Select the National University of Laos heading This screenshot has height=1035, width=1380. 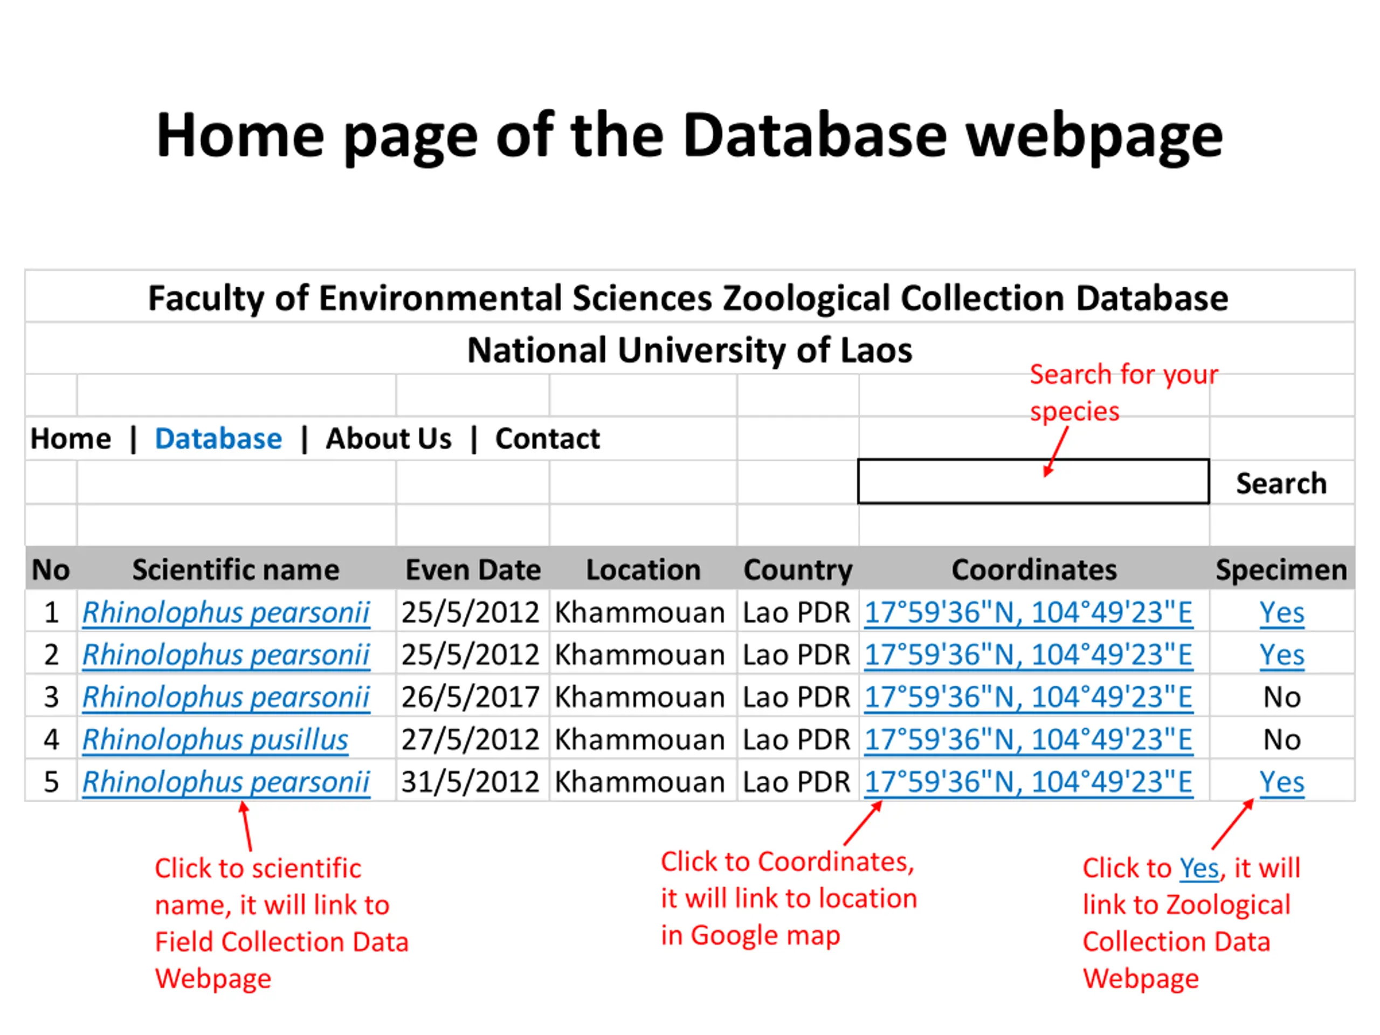click(689, 350)
